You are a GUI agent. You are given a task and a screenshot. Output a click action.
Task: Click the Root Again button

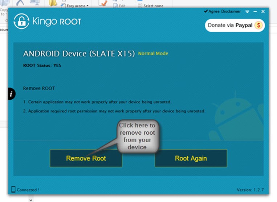tap(191, 158)
